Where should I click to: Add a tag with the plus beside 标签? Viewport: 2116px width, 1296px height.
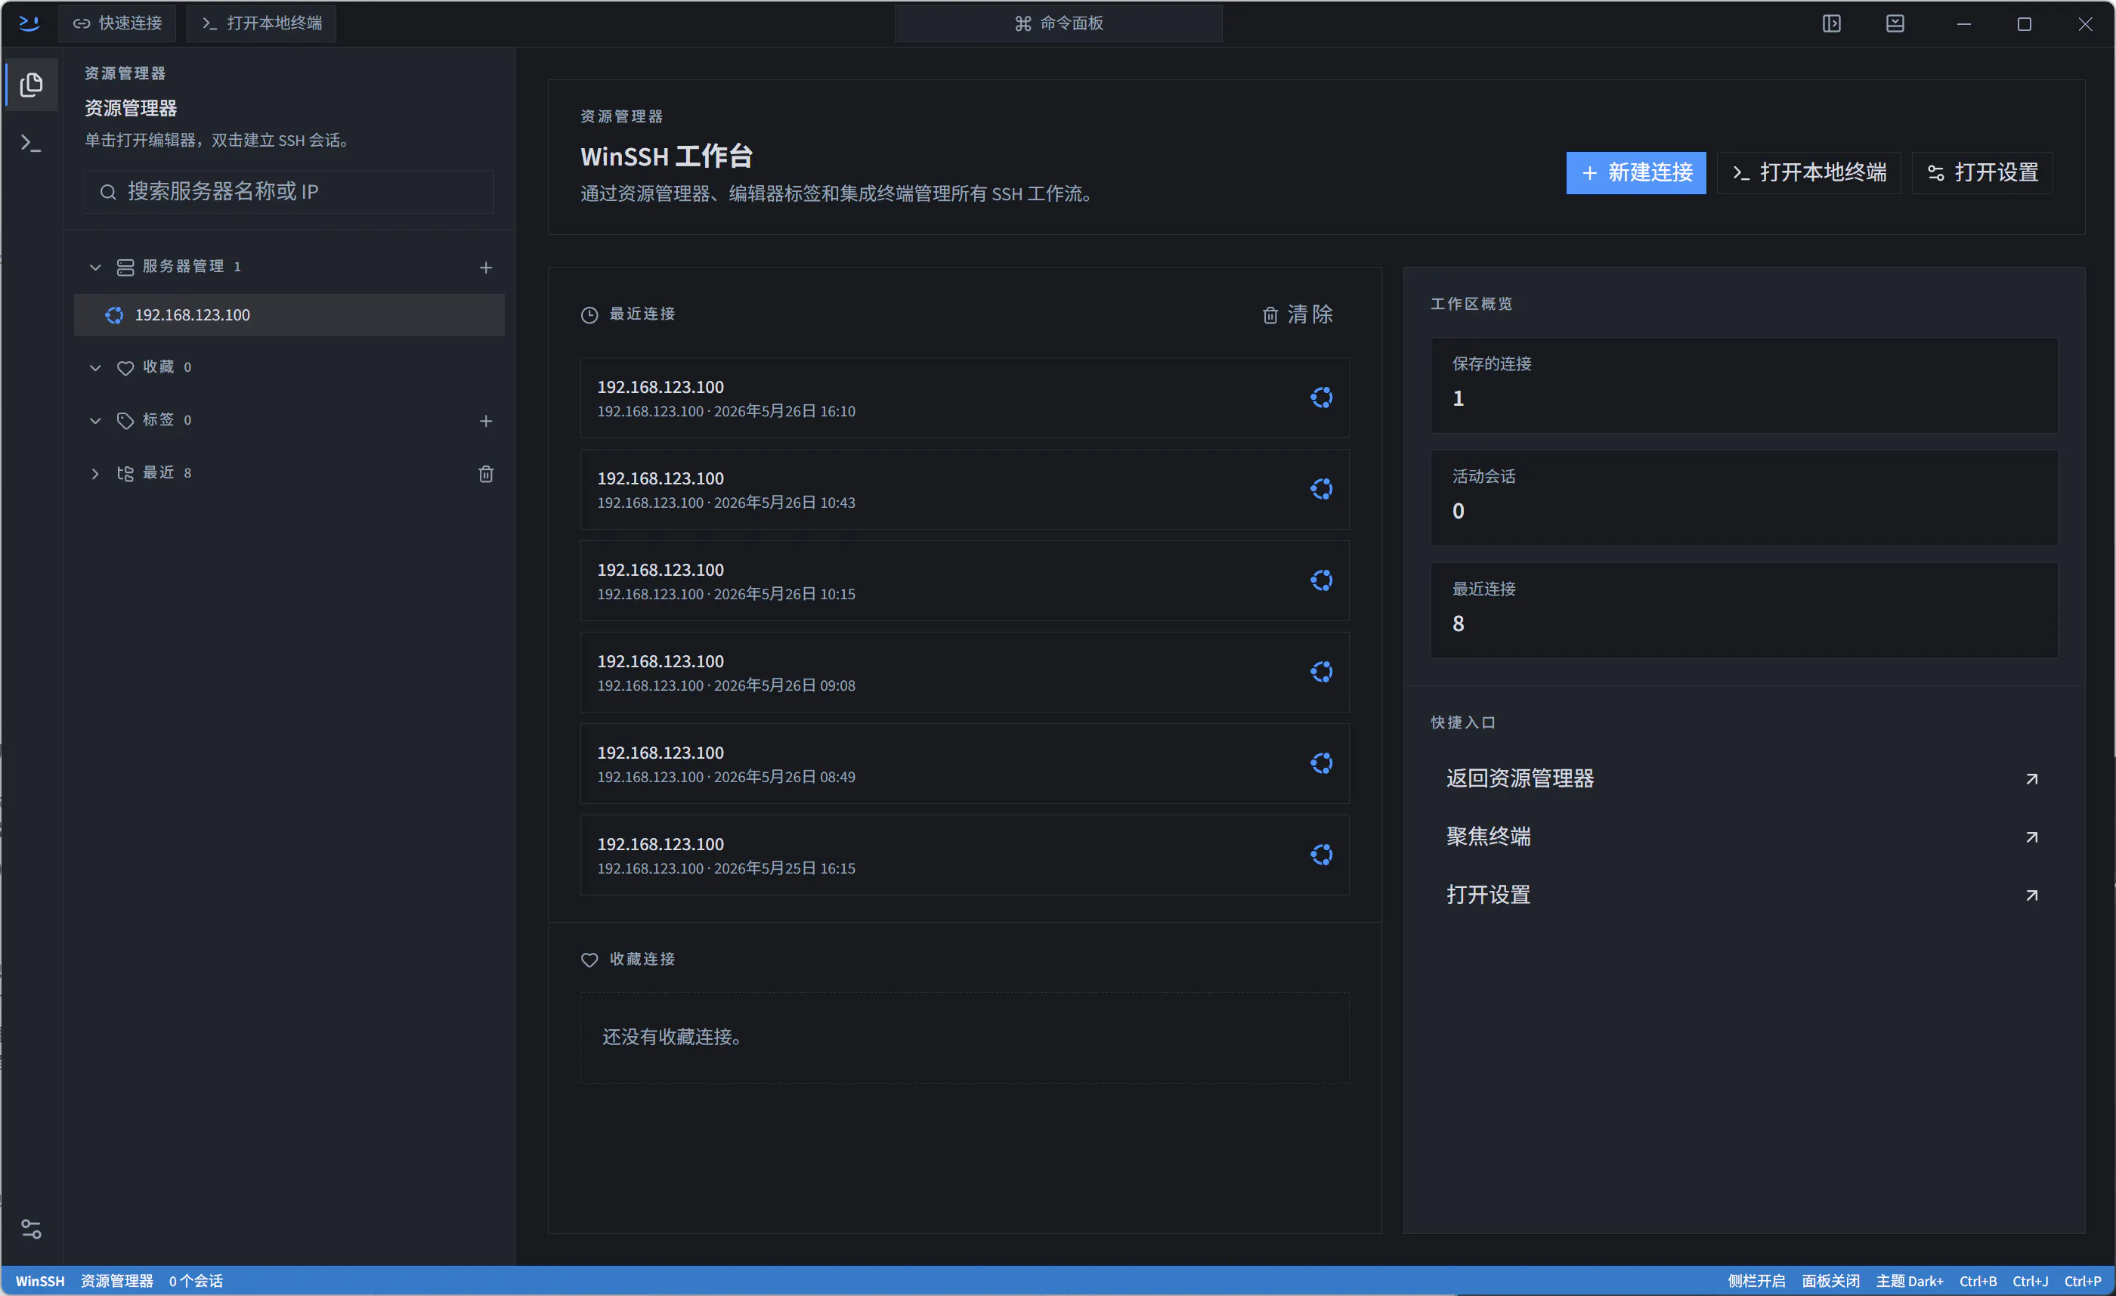(486, 421)
